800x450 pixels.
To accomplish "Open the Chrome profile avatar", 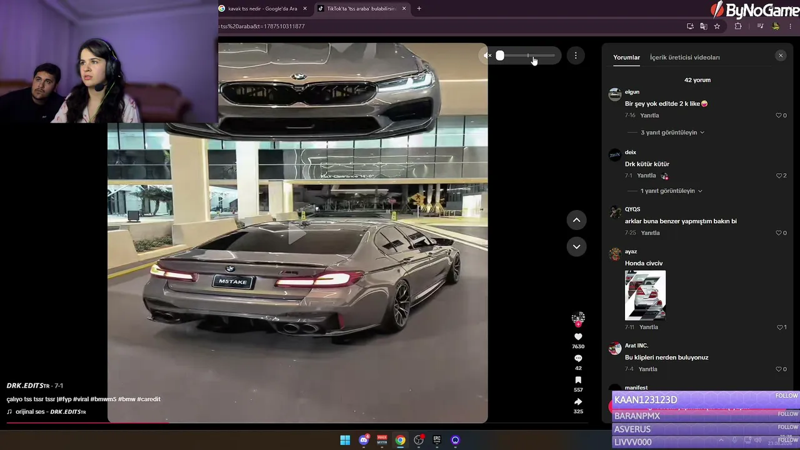I will click(776, 26).
